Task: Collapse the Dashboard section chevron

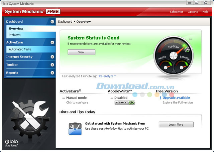Action: (x=52, y=22)
